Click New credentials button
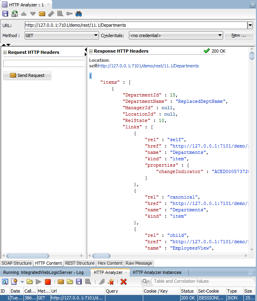This screenshot has width=257, height=301. 239,35
